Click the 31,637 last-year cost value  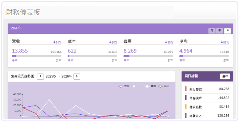point(113,52)
